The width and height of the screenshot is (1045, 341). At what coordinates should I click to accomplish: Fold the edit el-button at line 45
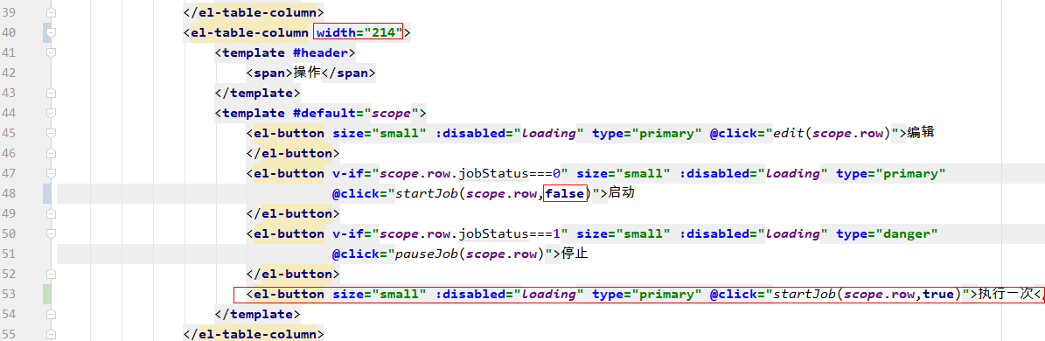coord(52,133)
